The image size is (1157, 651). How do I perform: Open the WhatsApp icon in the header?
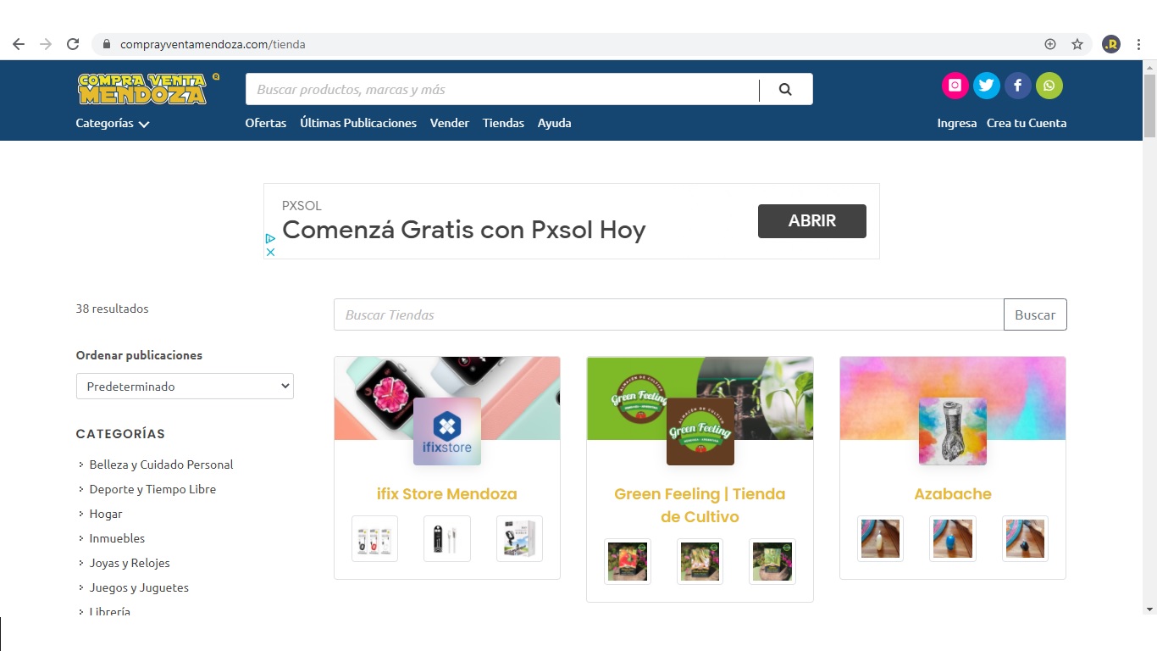point(1049,85)
